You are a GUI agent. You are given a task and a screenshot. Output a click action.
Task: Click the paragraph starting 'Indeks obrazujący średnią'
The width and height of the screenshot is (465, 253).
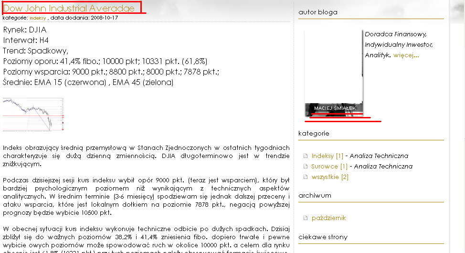click(x=146, y=156)
